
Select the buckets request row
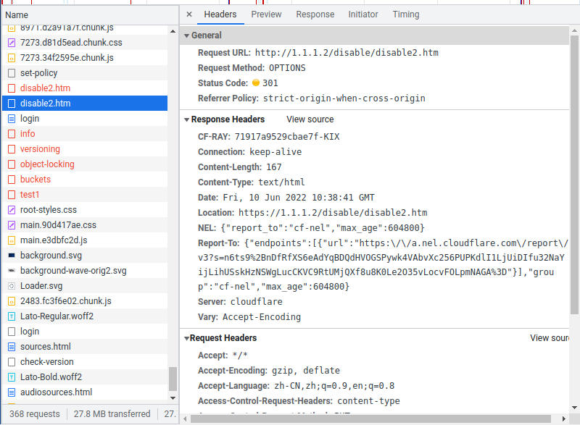pyautogui.click(x=85, y=180)
